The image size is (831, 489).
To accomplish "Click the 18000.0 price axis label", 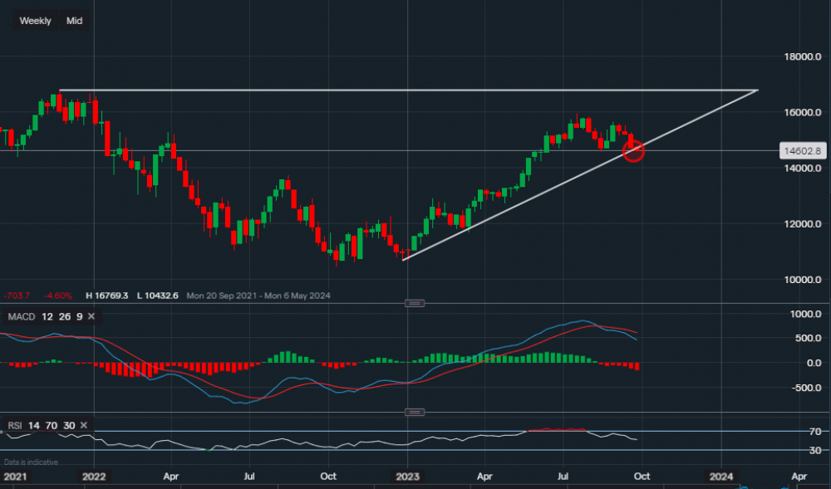I will click(x=803, y=56).
